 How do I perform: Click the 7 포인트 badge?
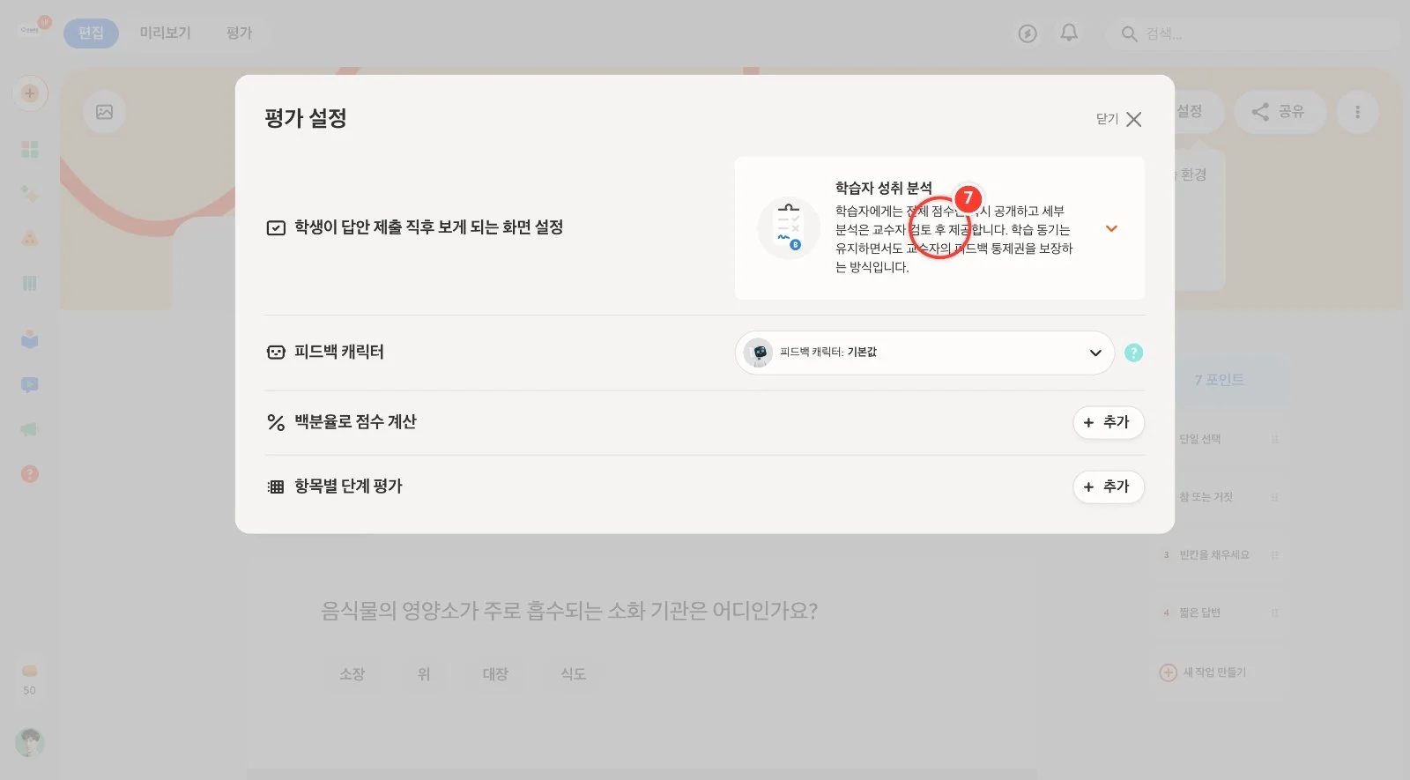1220,380
